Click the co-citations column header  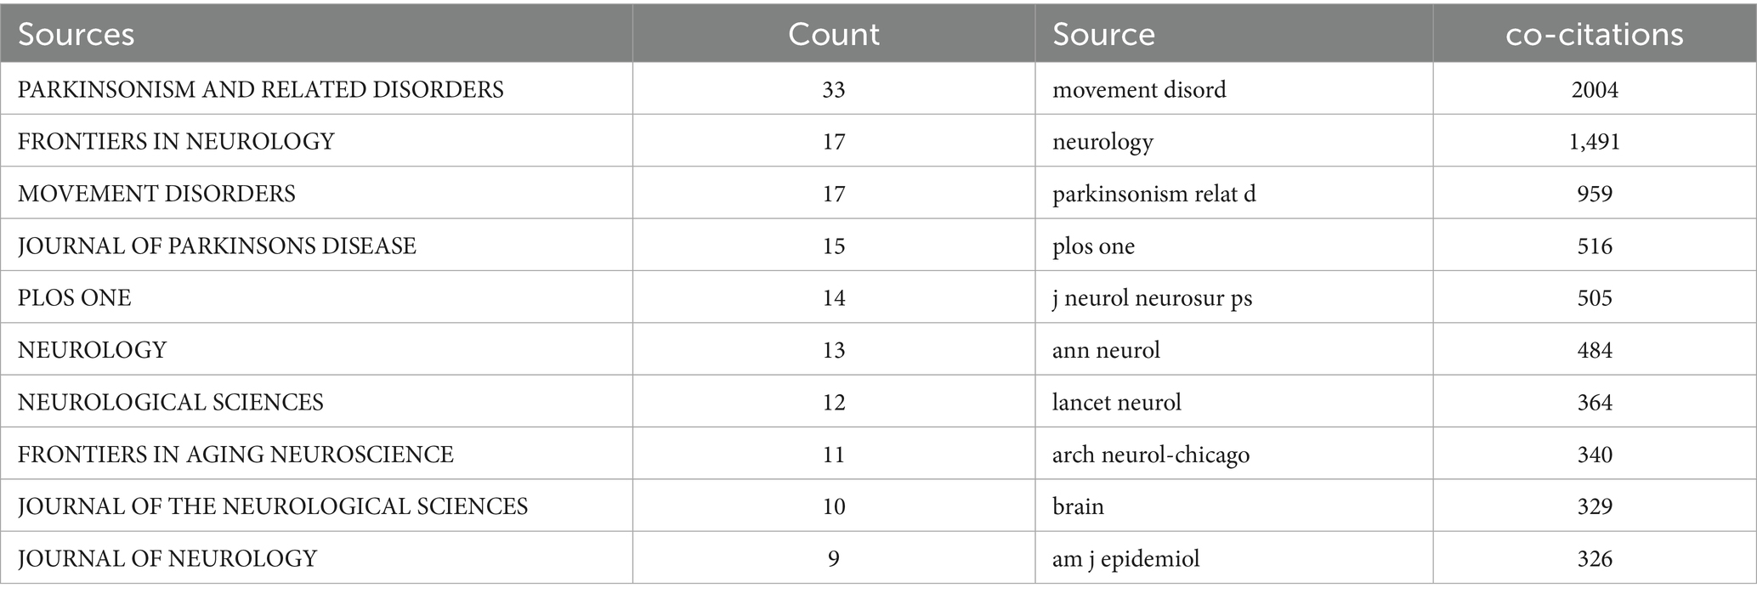1594,34
